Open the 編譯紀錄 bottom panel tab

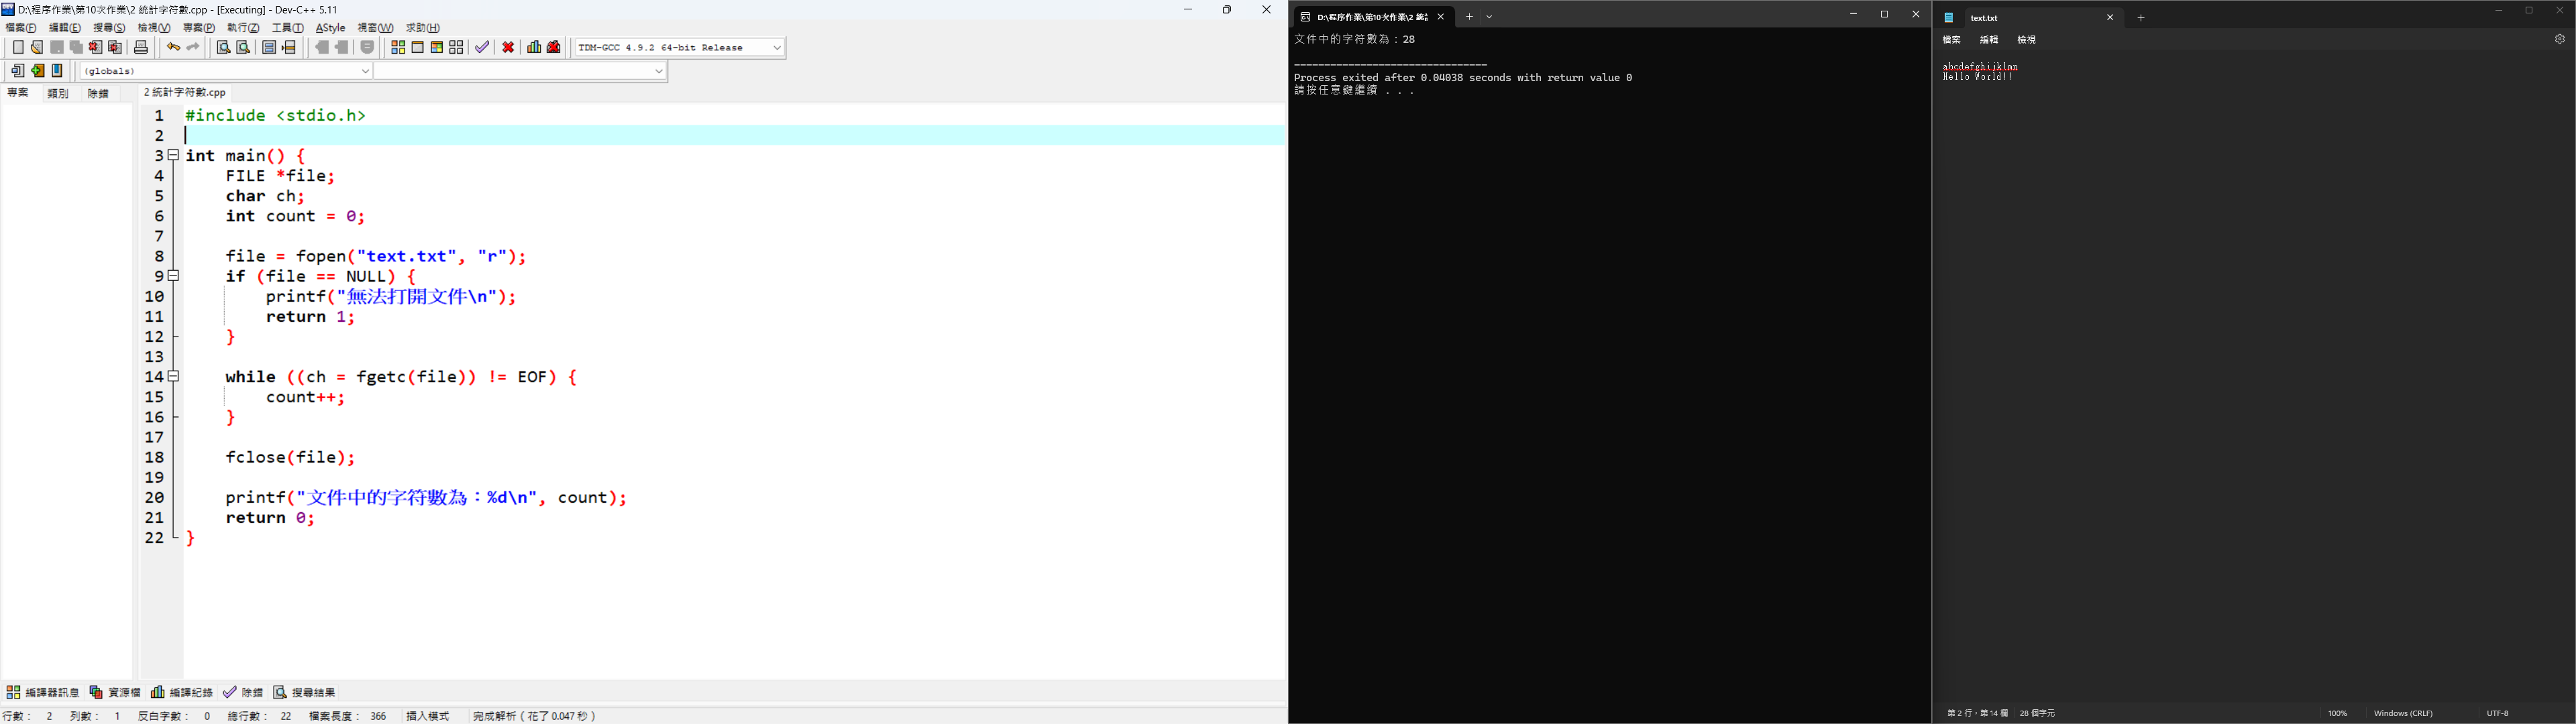pyautogui.click(x=182, y=692)
